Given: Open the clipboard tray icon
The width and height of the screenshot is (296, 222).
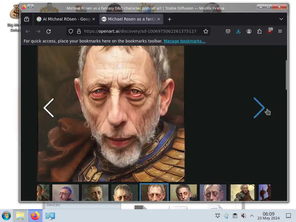Looking at the screenshot, I should point(235,216).
